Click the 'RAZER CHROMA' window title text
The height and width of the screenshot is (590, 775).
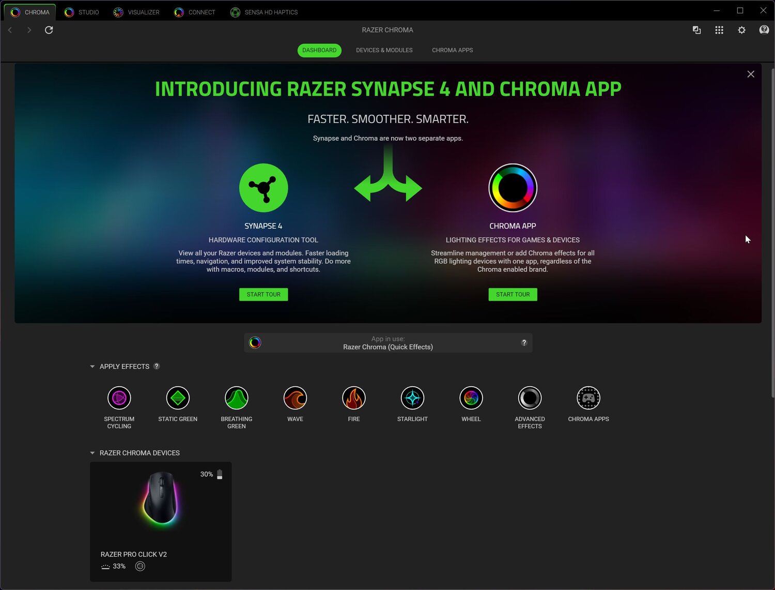[388, 30]
